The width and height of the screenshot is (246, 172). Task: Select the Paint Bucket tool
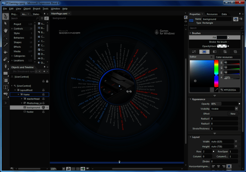click(x=5, y=52)
